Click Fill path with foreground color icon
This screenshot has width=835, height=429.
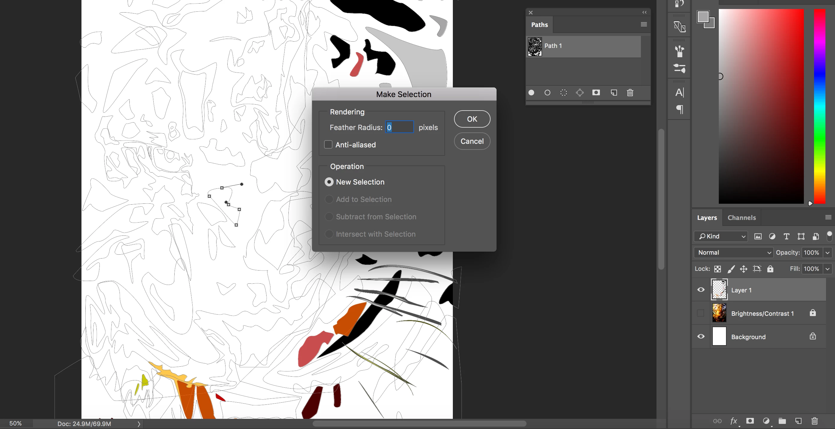pyautogui.click(x=531, y=93)
